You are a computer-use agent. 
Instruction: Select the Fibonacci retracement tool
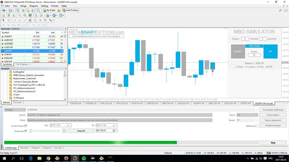tap(35, 20)
